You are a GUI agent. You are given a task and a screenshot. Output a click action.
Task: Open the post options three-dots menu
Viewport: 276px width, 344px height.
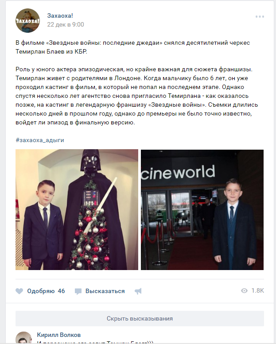click(260, 17)
